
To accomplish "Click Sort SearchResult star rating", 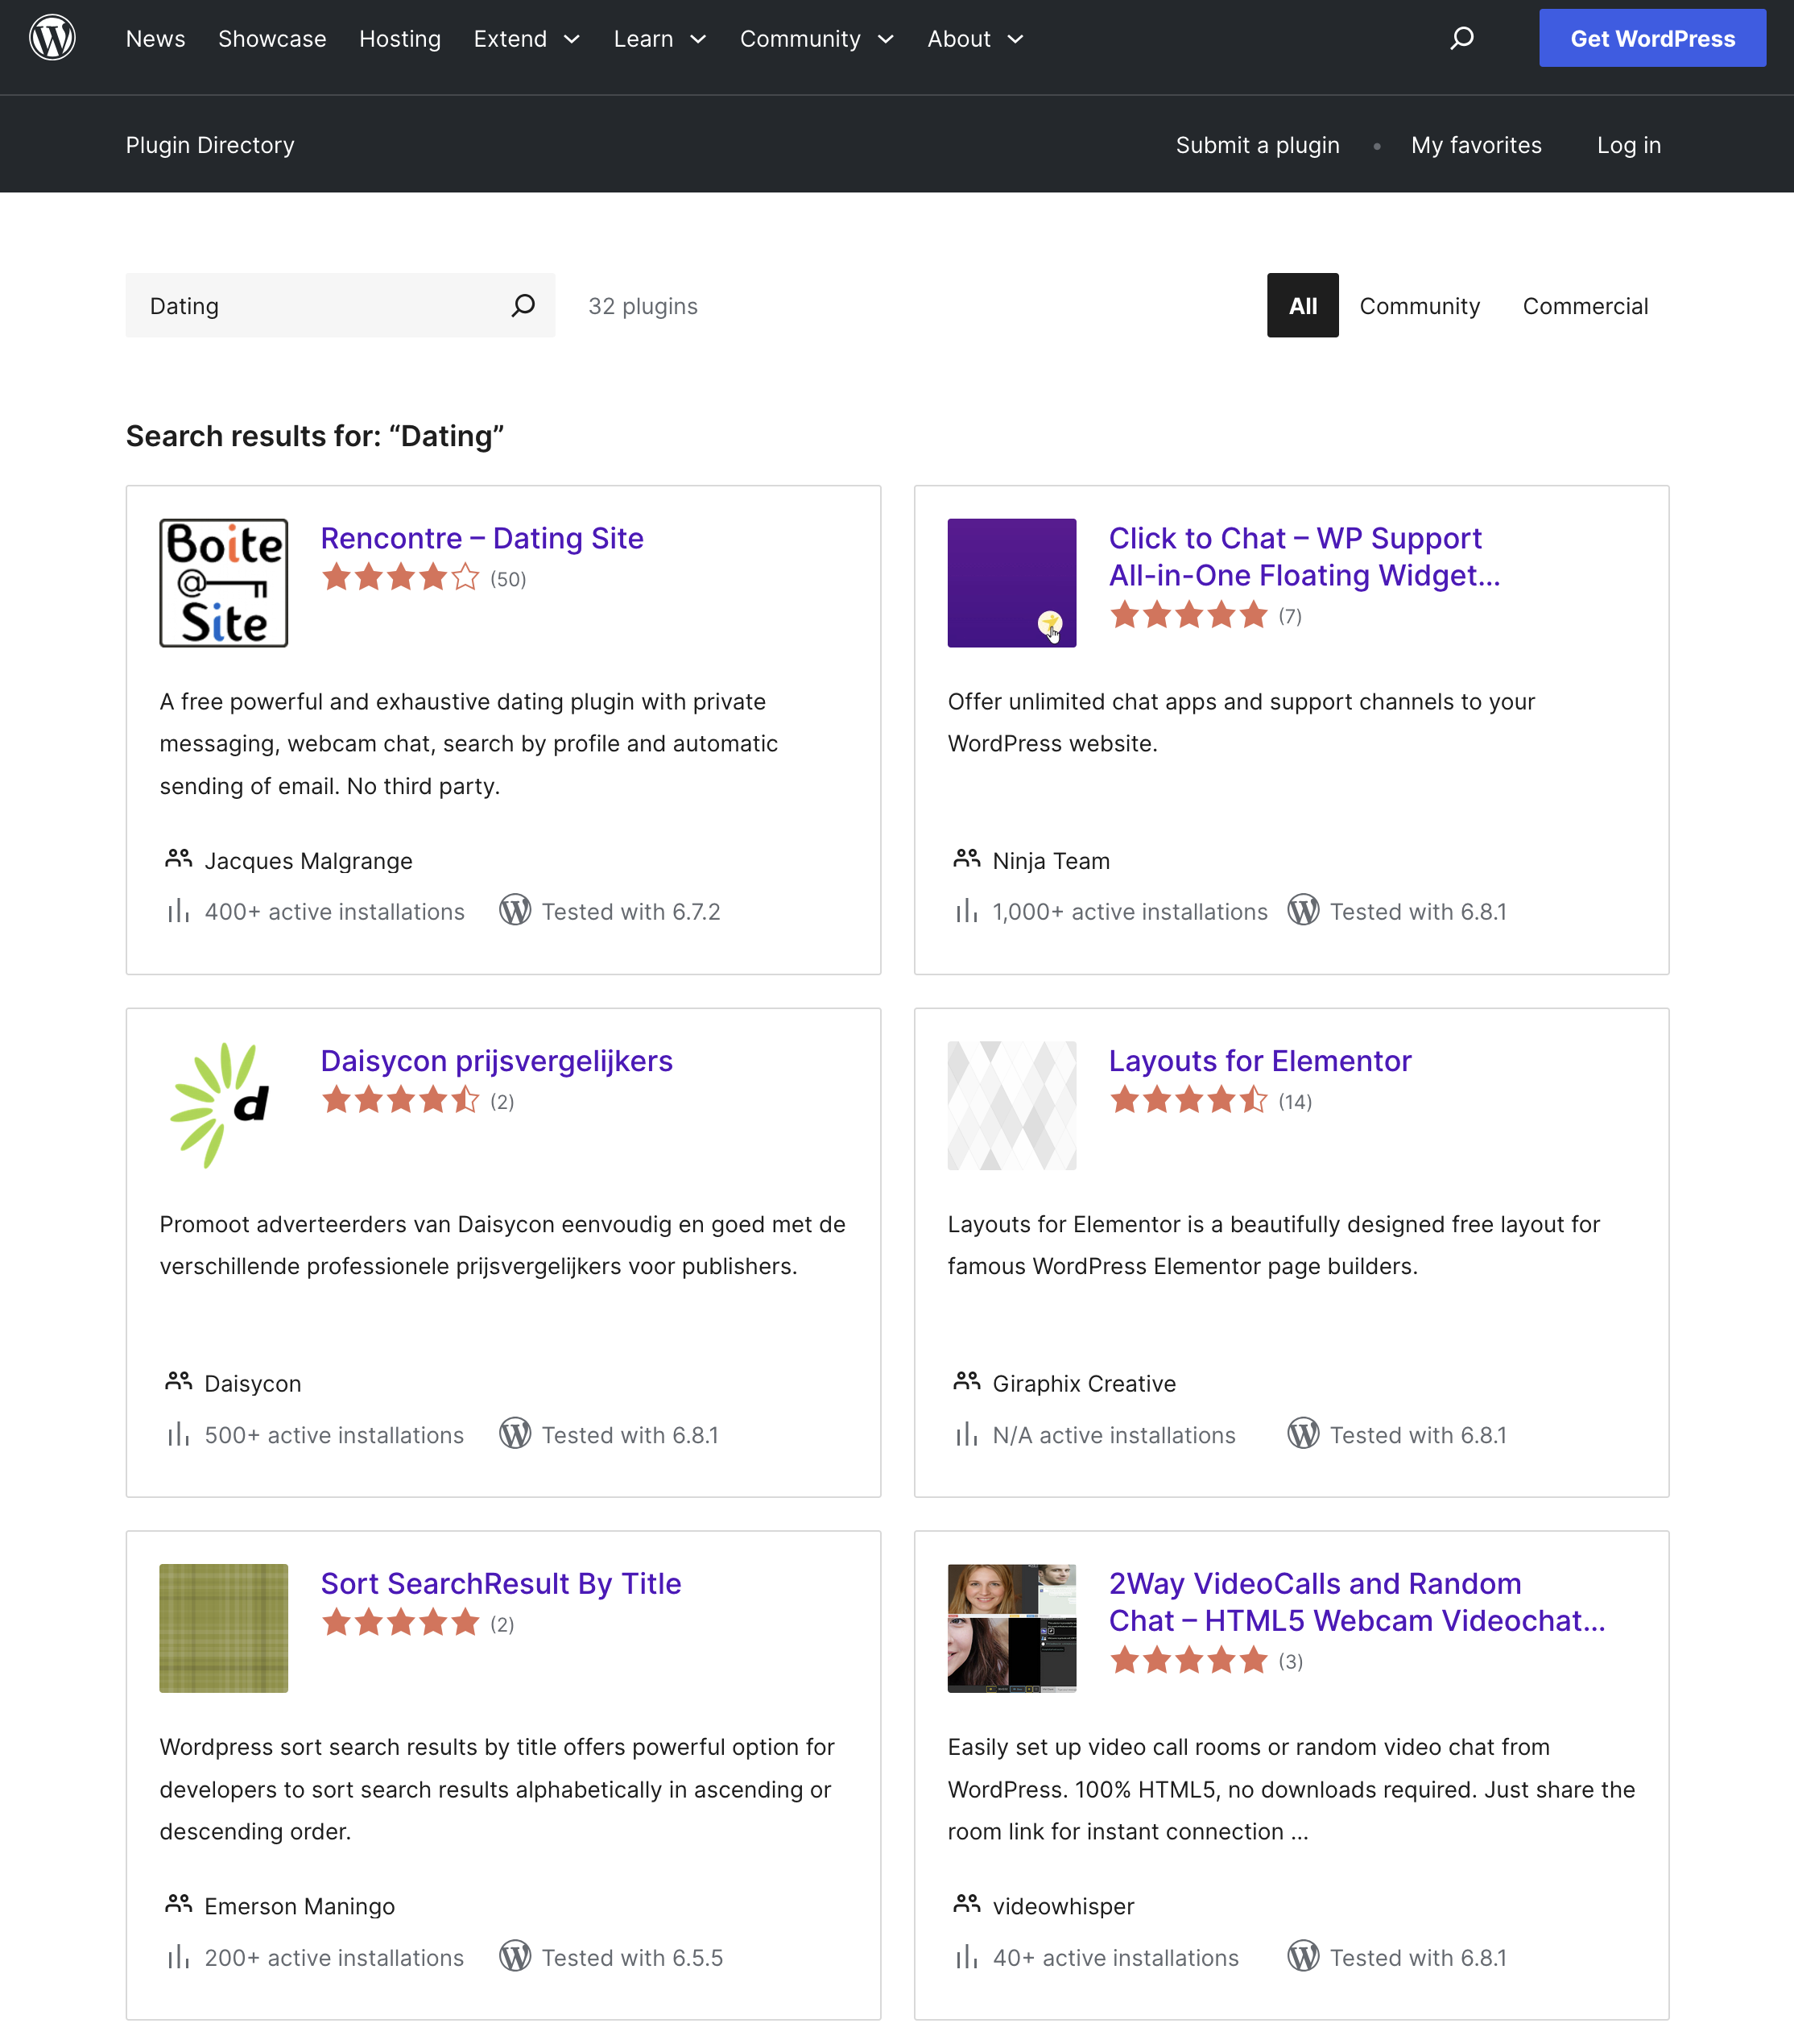I will (x=401, y=1623).
